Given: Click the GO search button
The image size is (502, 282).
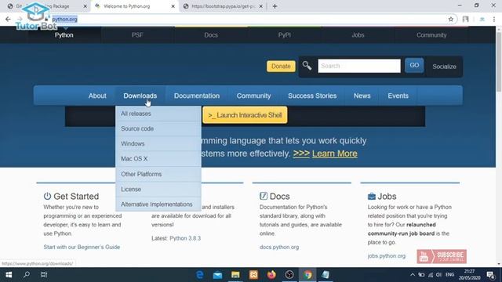Looking at the screenshot, I should 414,65.
